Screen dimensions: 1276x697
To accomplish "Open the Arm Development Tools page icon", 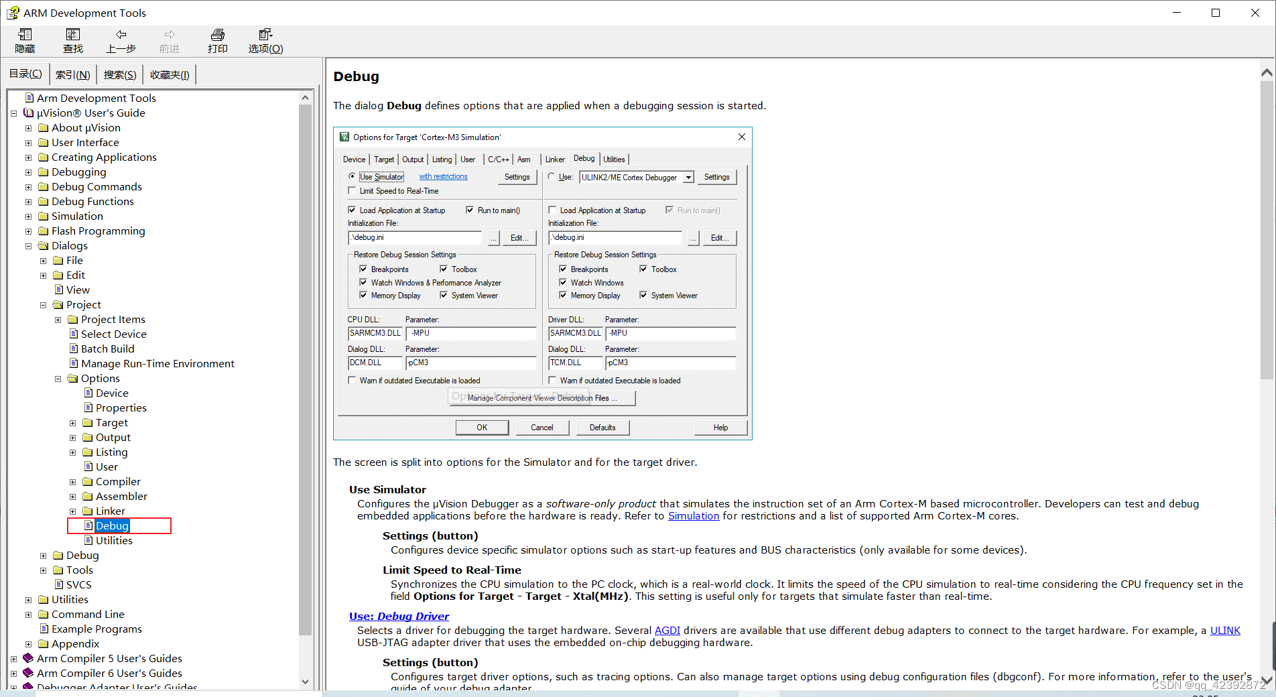I will [29, 98].
